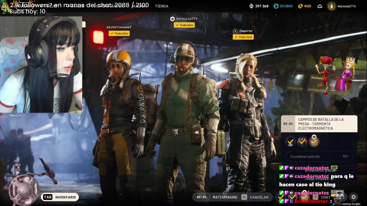The width and height of the screenshot is (367, 206).
Task: Click the MATCHMAKING status label
Action: [225, 197]
